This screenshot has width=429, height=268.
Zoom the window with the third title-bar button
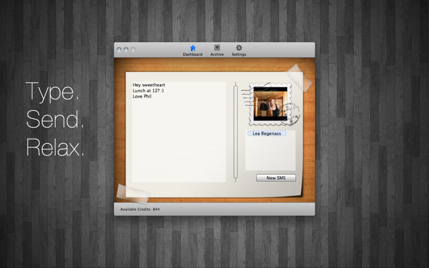coord(133,50)
